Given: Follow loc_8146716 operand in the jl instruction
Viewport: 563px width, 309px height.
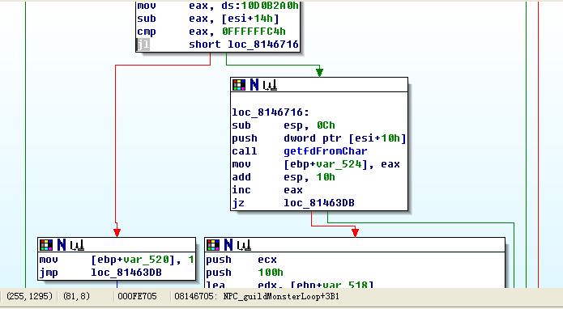Looking at the screenshot, I should 263,44.
